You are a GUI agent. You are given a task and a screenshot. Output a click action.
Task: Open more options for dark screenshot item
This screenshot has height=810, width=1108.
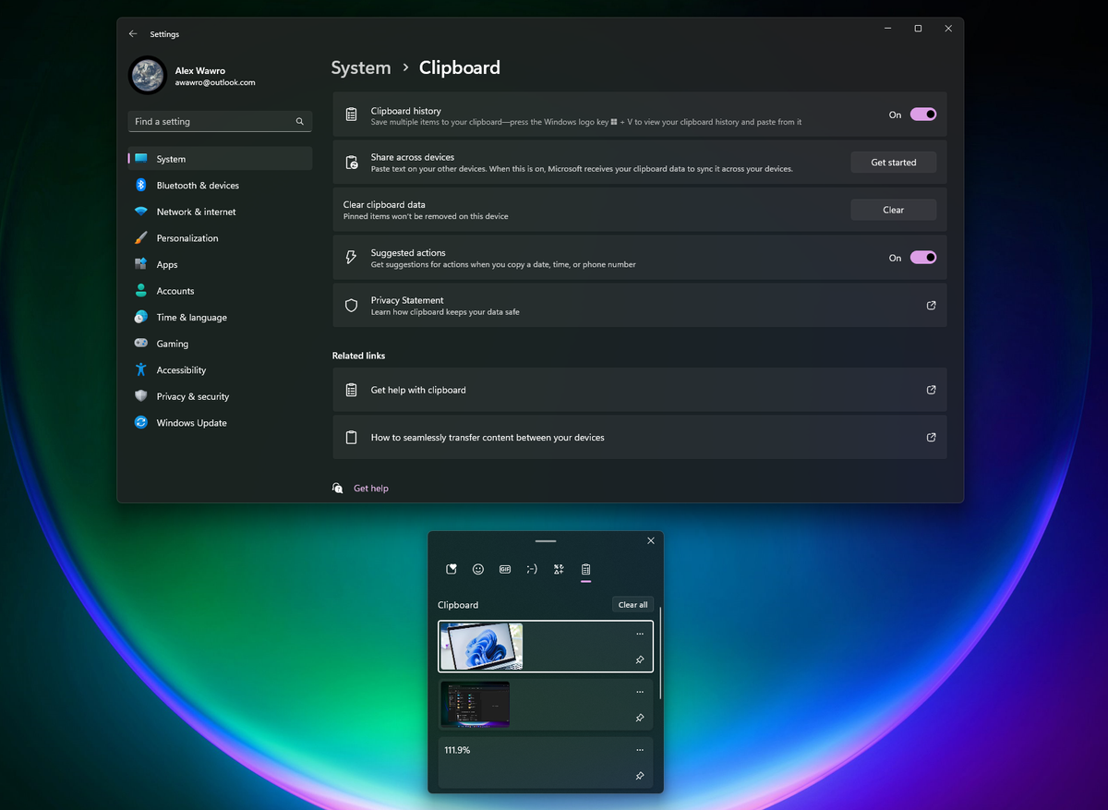640,692
